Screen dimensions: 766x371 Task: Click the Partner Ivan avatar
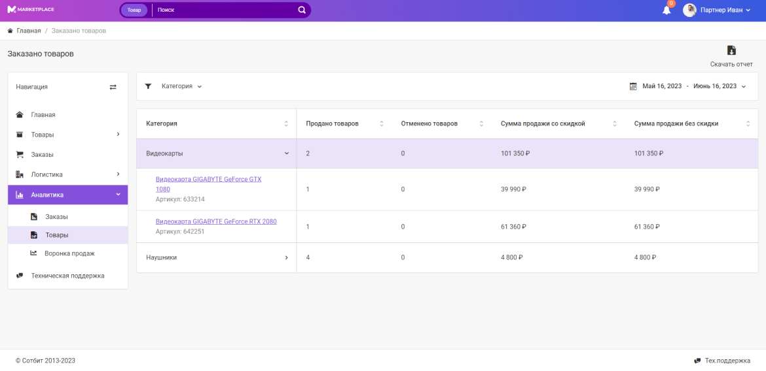(689, 10)
